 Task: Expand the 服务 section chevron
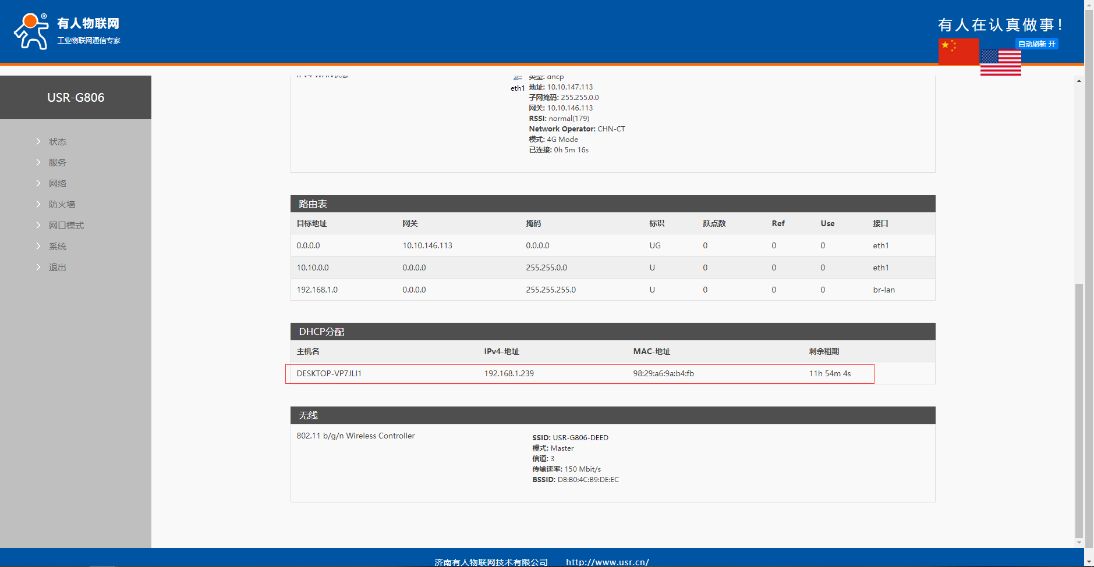[38, 162]
